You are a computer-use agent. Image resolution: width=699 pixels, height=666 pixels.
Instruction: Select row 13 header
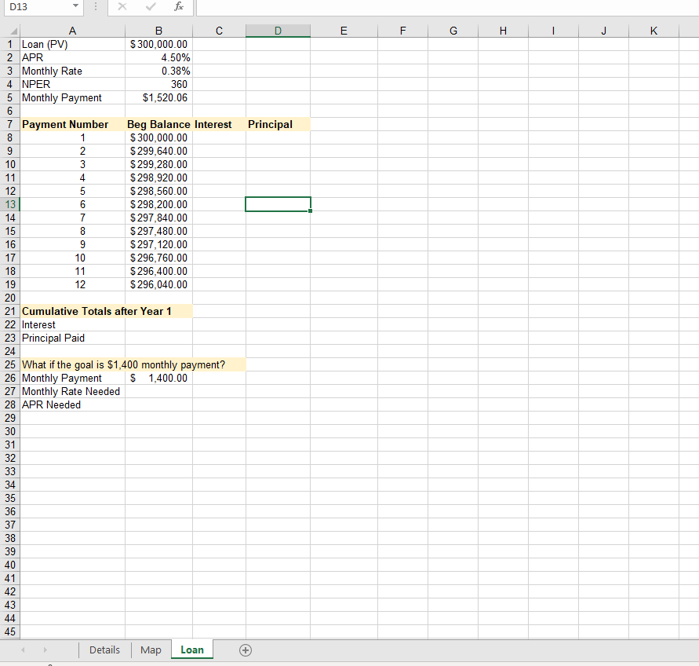[10, 204]
